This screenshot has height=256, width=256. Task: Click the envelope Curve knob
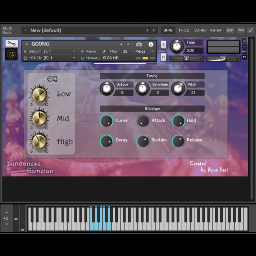[106, 121]
